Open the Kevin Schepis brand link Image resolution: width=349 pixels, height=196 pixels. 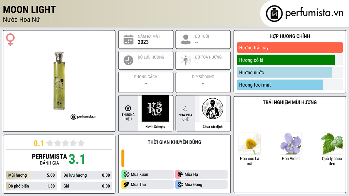(155, 127)
